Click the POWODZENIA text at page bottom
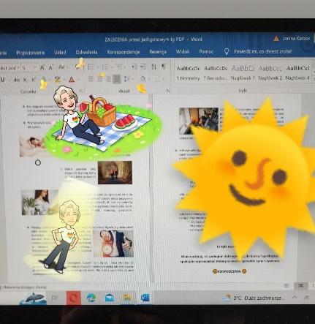The width and height of the screenshot is (315, 324). point(229,271)
